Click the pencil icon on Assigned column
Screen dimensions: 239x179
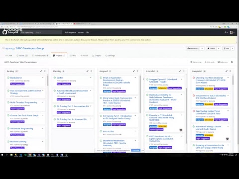pos(134,71)
